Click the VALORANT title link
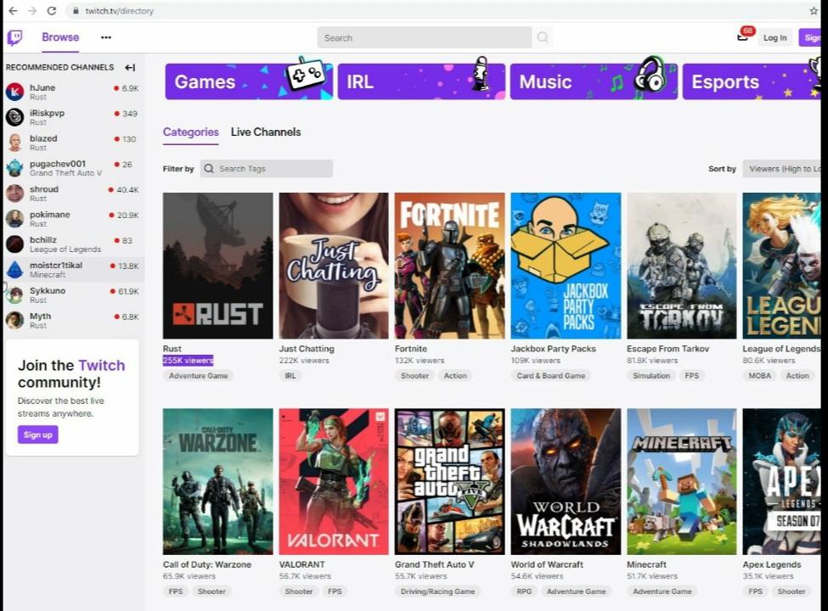The image size is (828, 611). (x=301, y=564)
